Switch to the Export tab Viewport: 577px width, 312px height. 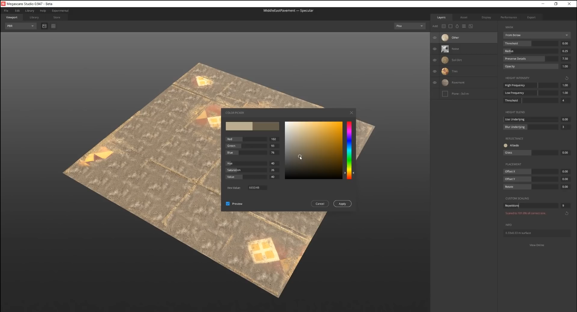531,17
